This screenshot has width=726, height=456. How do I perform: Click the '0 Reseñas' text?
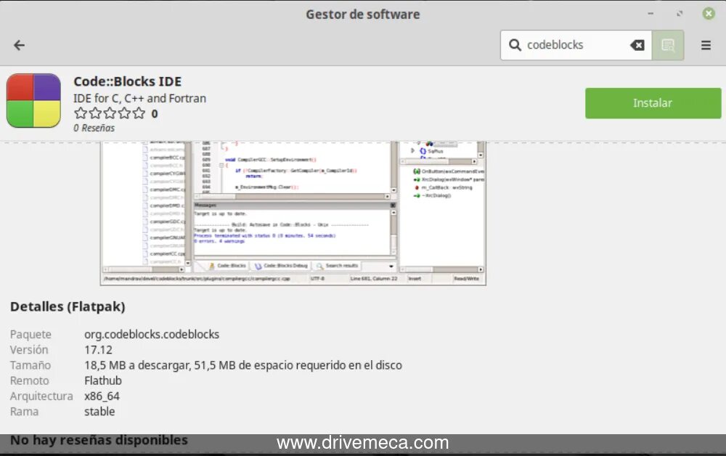pos(94,128)
